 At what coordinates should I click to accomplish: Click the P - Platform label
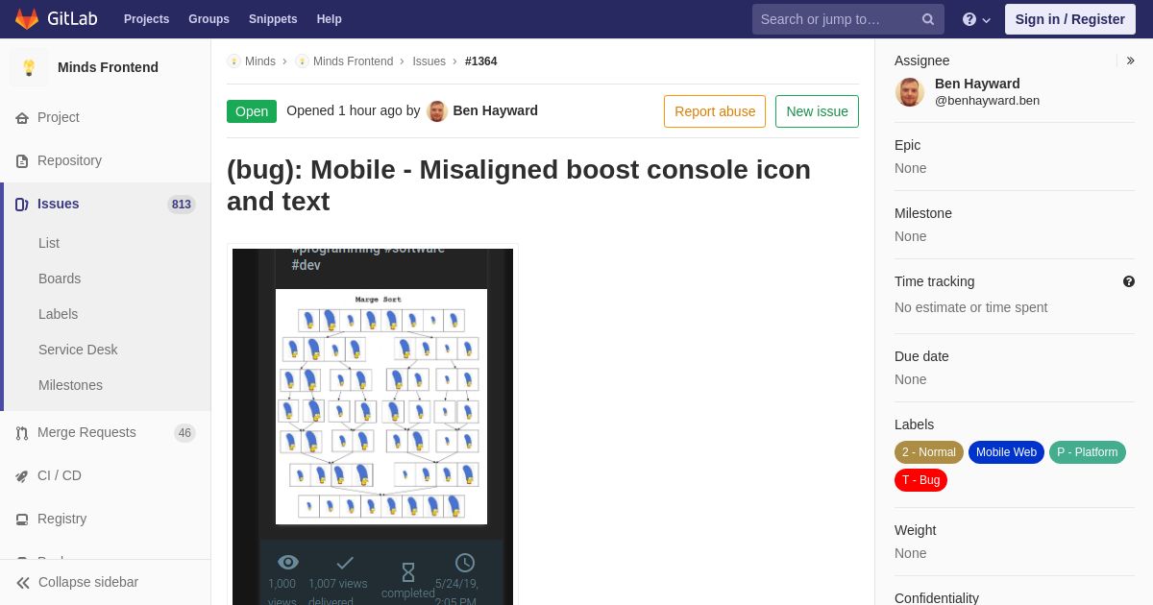click(1088, 452)
